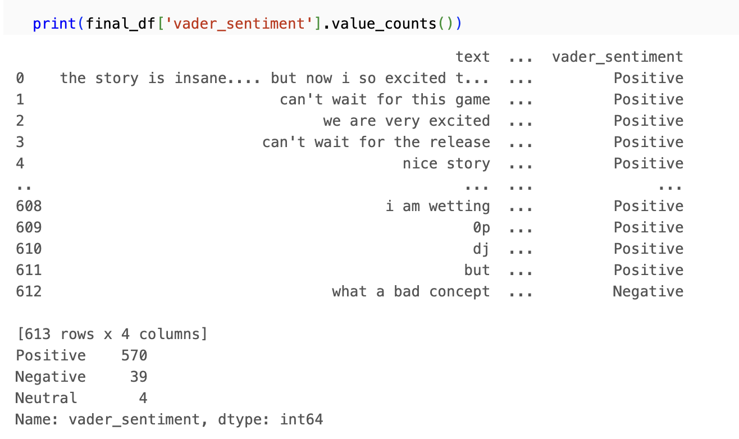Click row 0 text about insane story
Screen dimensions: 739x439
(x=275, y=78)
